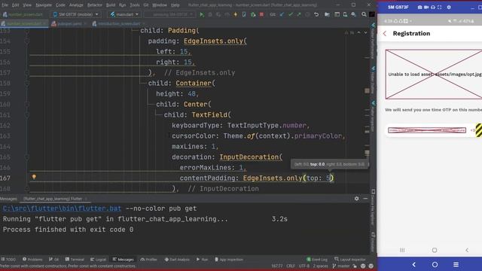Click the intention lightbulb on line 167
Screen dimensions: 482x271
34,177
